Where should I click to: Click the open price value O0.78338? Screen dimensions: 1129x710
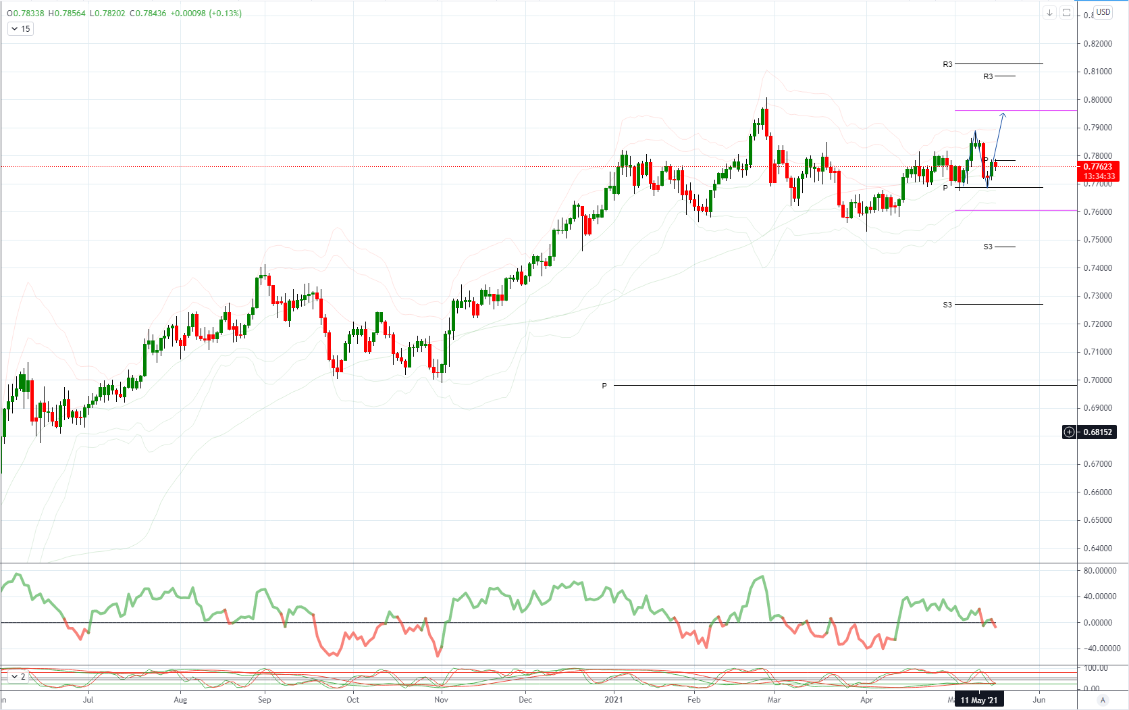pos(25,14)
